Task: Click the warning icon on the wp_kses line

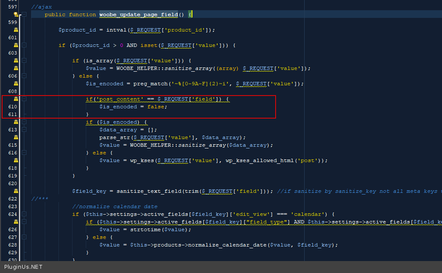Action: click(16, 160)
